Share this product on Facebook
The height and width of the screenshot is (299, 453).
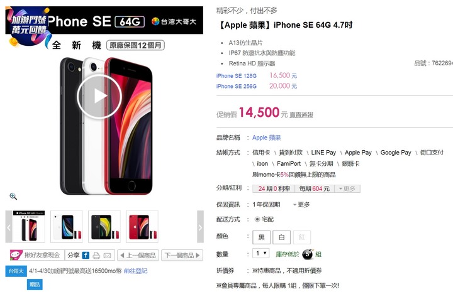86,255
